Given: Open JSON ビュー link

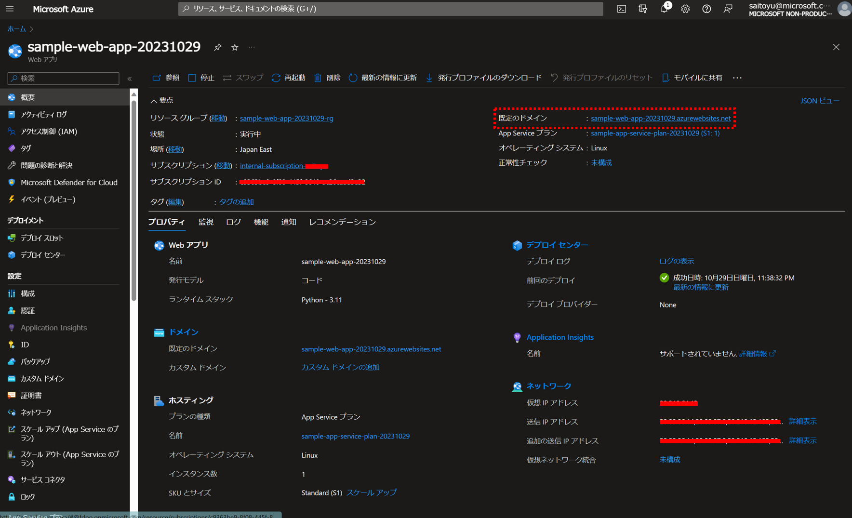Looking at the screenshot, I should click(x=820, y=101).
